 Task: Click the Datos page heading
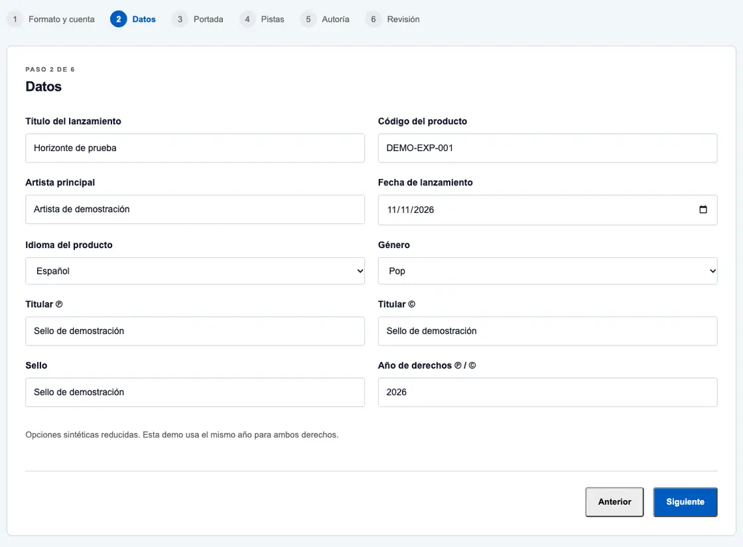(x=44, y=87)
